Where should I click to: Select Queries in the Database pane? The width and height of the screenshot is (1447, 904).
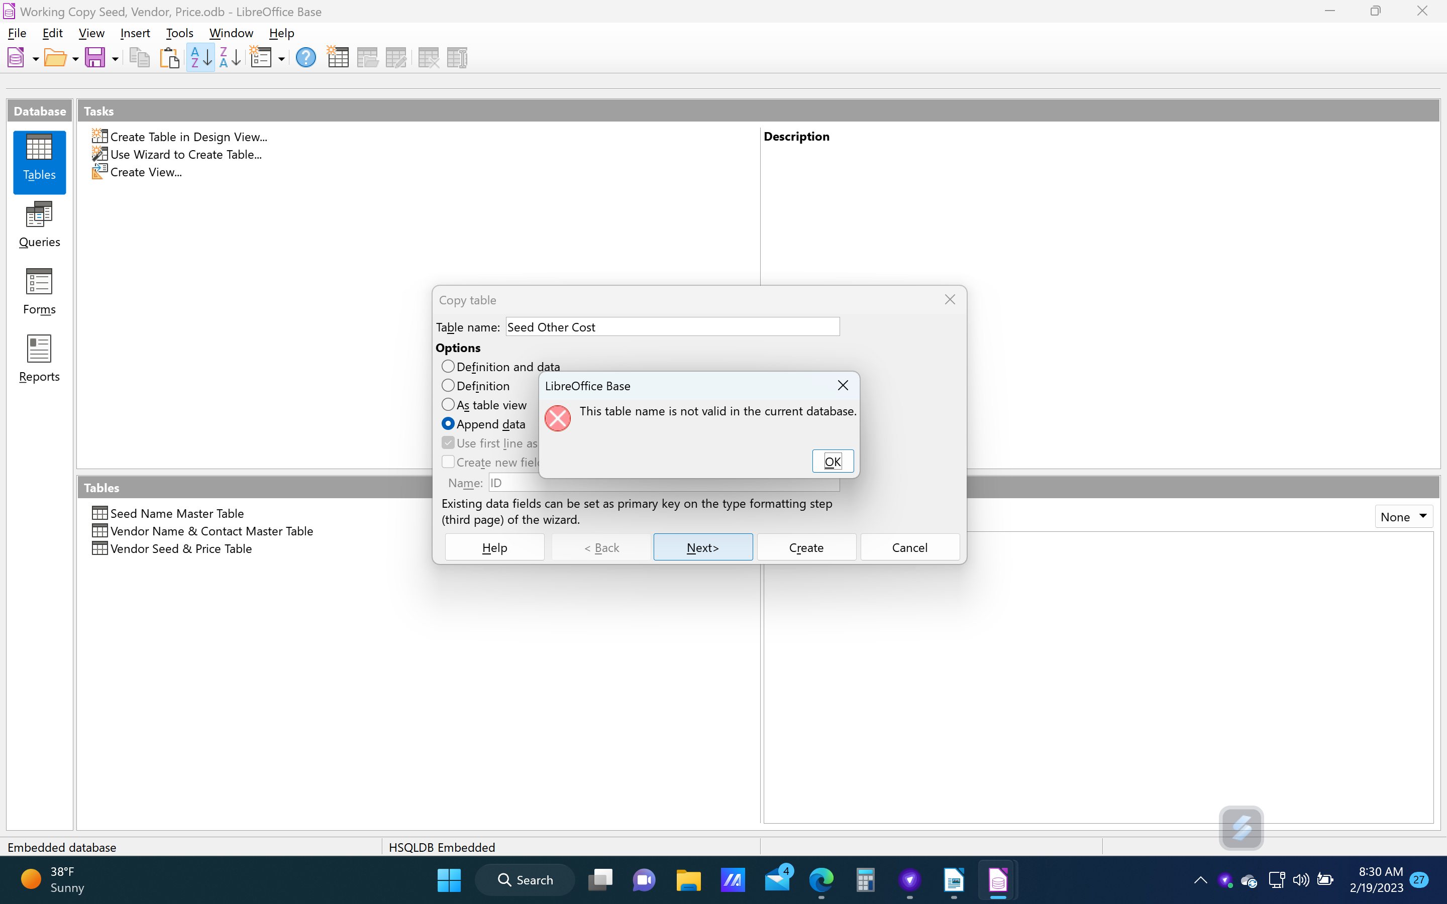pyautogui.click(x=40, y=225)
